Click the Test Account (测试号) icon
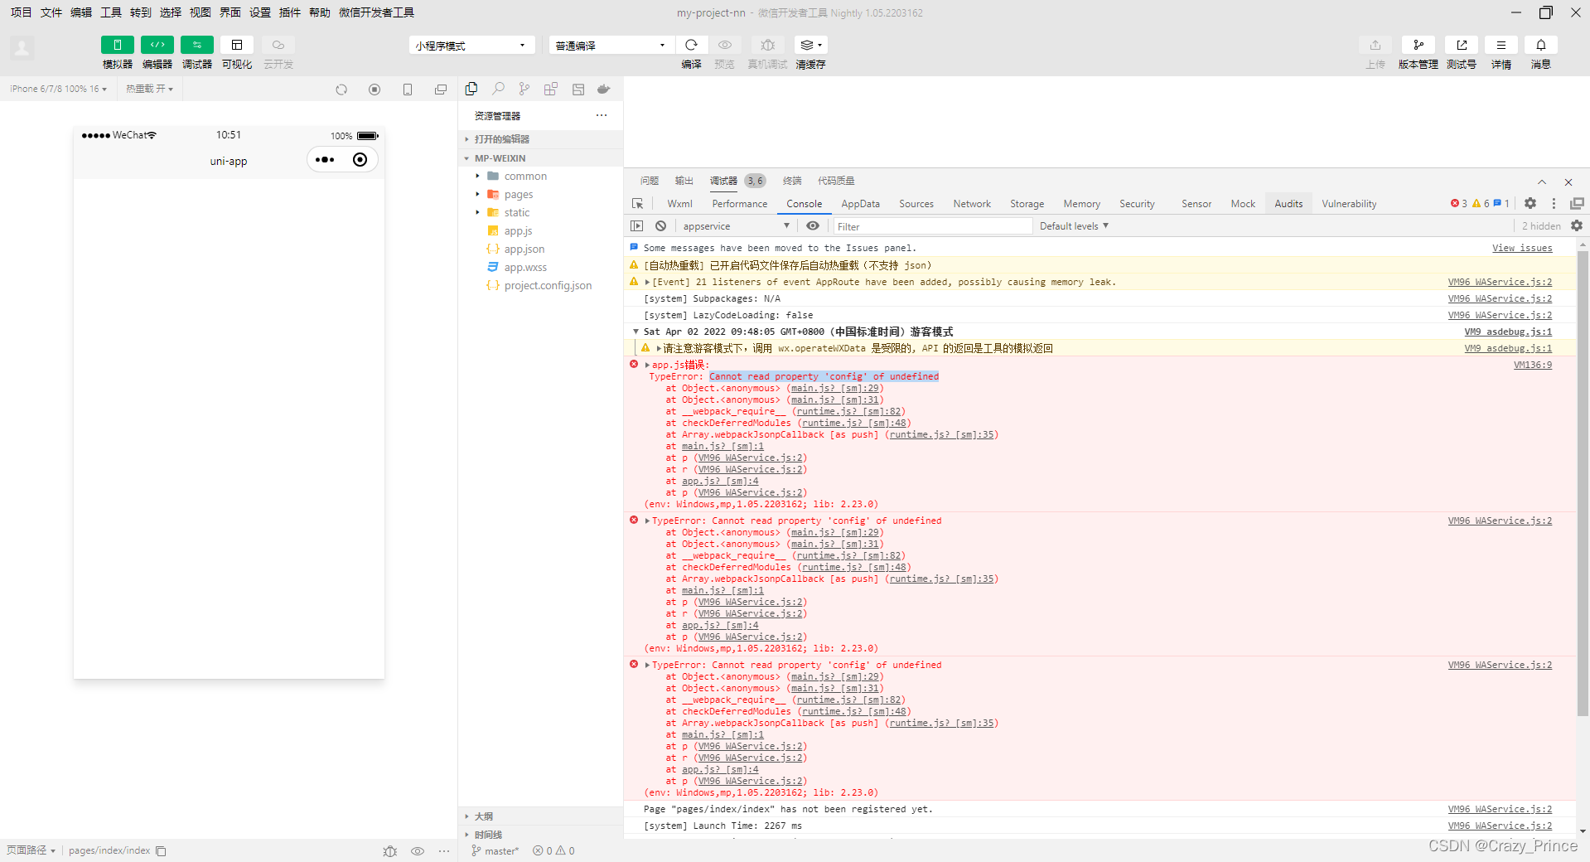Image resolution: width=1590 pixels, height=862 pixels. click(x=1462, y=45)
